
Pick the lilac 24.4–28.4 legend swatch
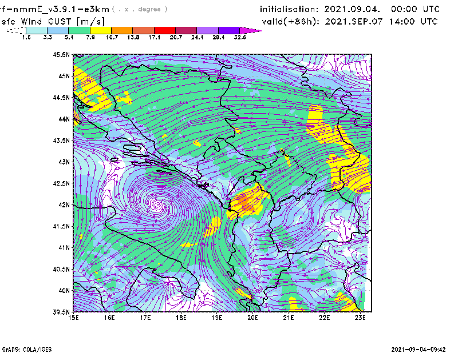(208, 30)
